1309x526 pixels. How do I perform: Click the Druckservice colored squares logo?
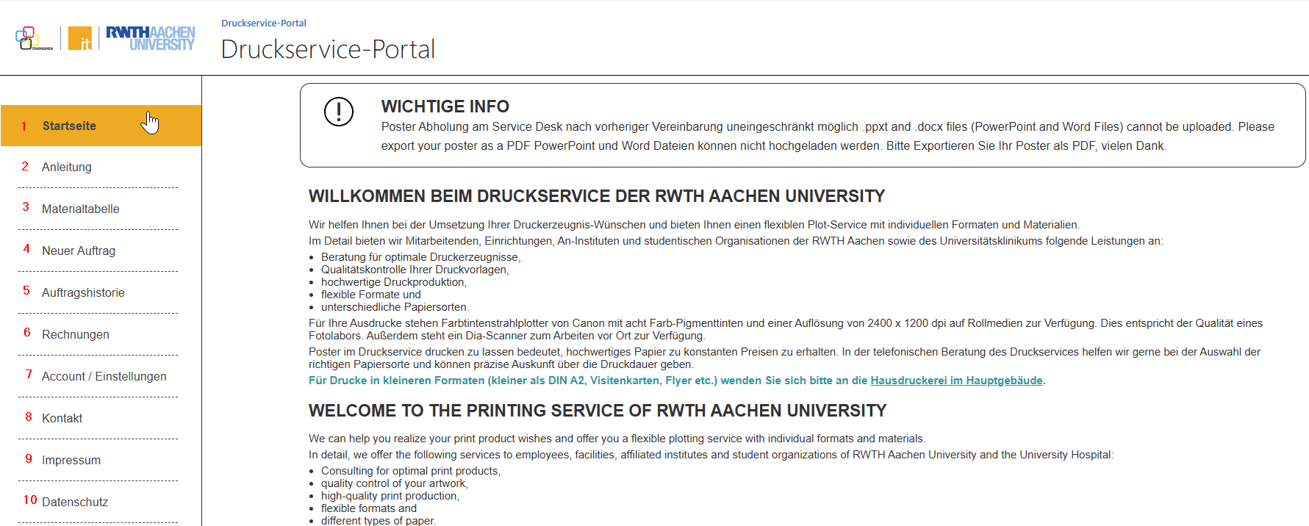pyautogui.click(x=34, y=38)
